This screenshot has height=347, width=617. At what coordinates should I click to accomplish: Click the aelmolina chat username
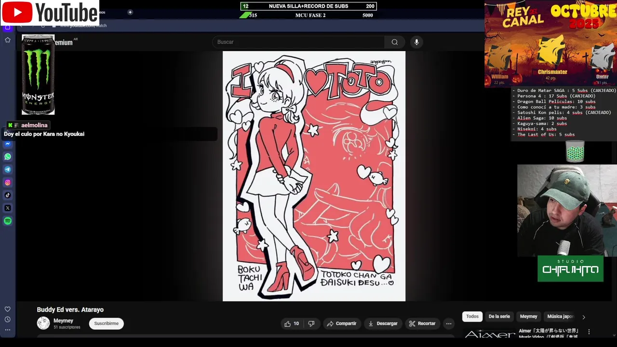[x=34, y=125]
